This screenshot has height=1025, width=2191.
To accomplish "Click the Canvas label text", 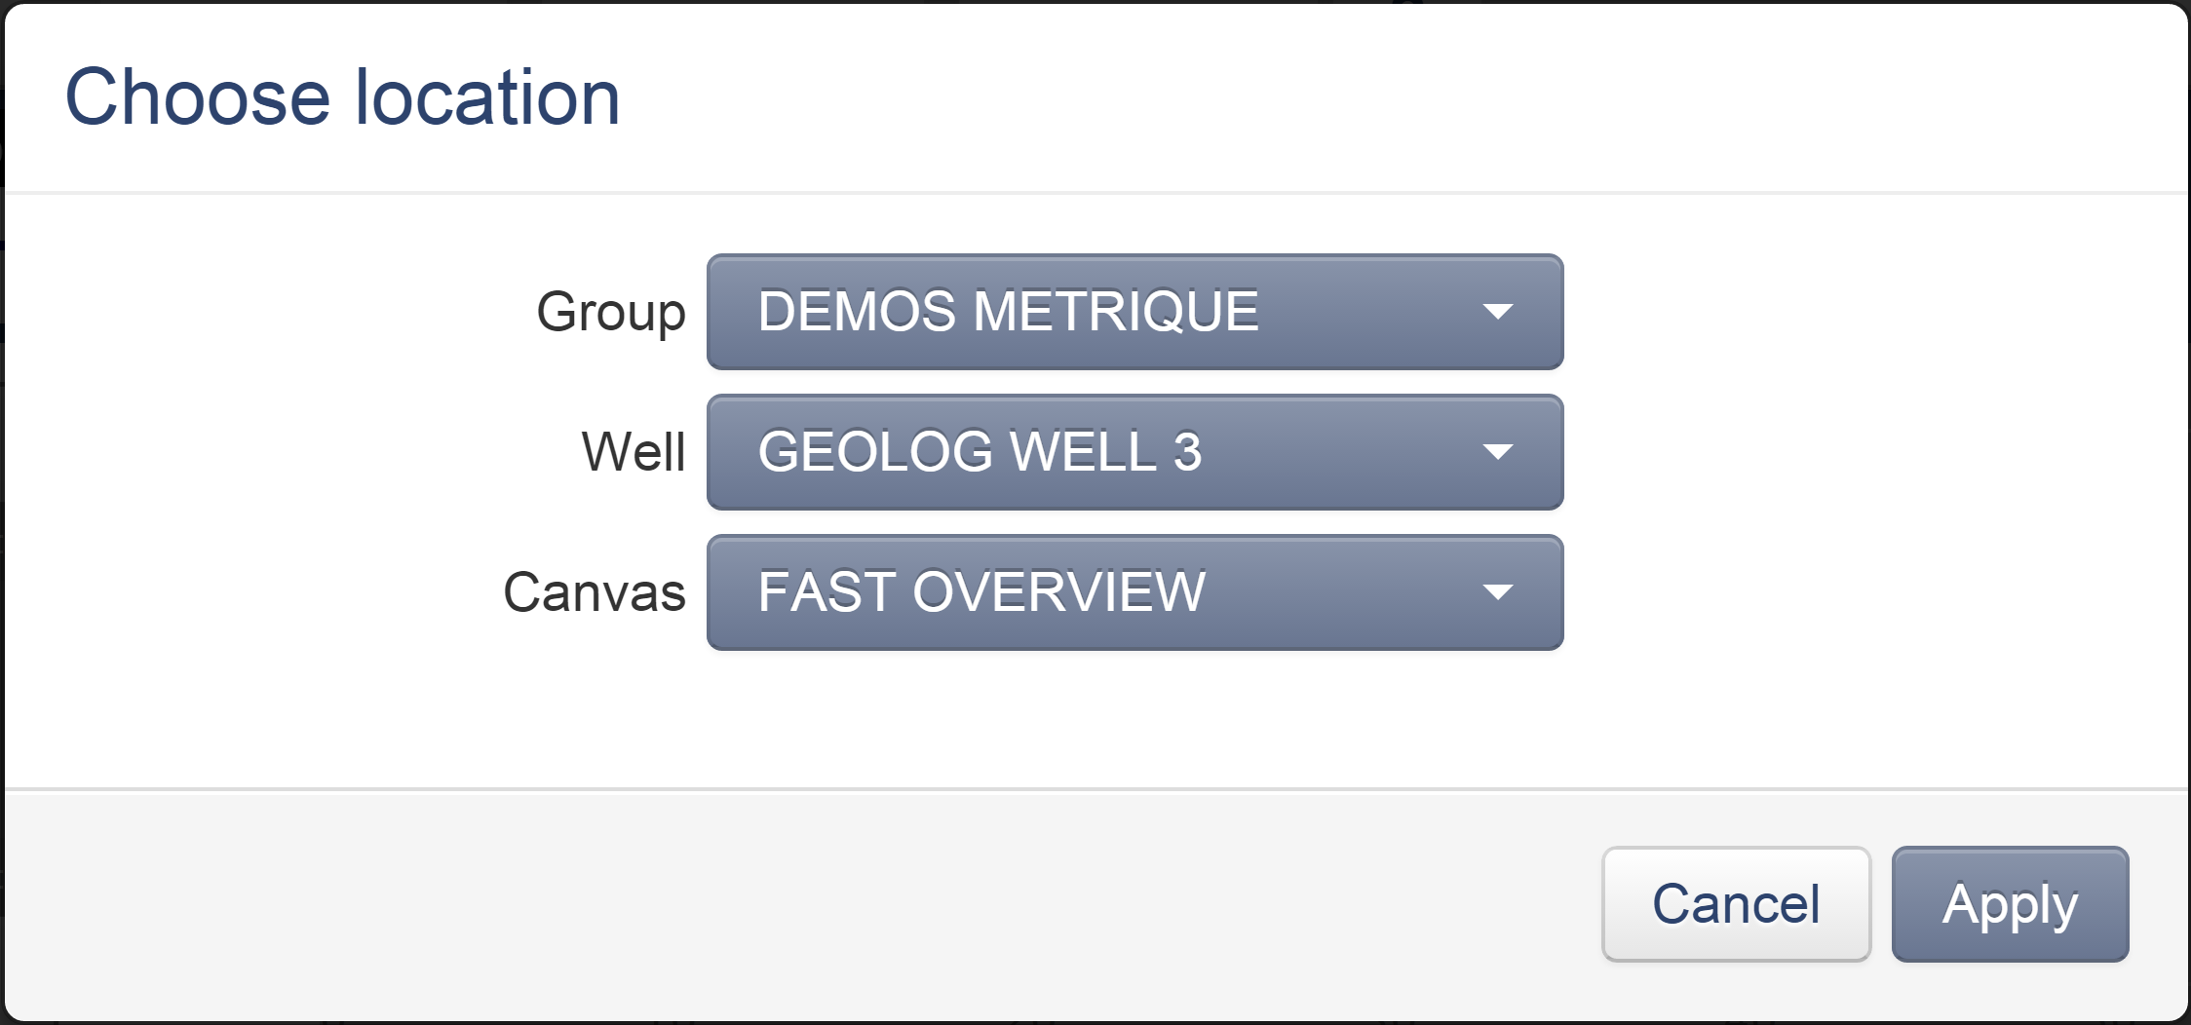I will click(x=596, y=590).
